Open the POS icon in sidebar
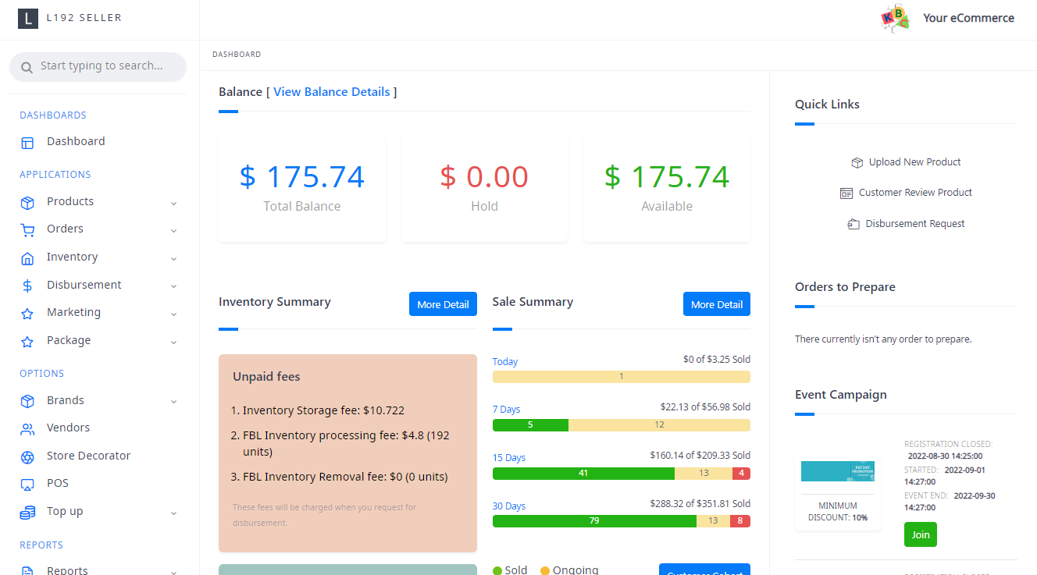Image resolution: width=1037 pixels, height=575 pixels. tap(28, 483)
